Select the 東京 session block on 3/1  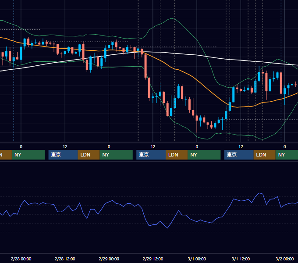pyautogui.click(x=239, y=155)
